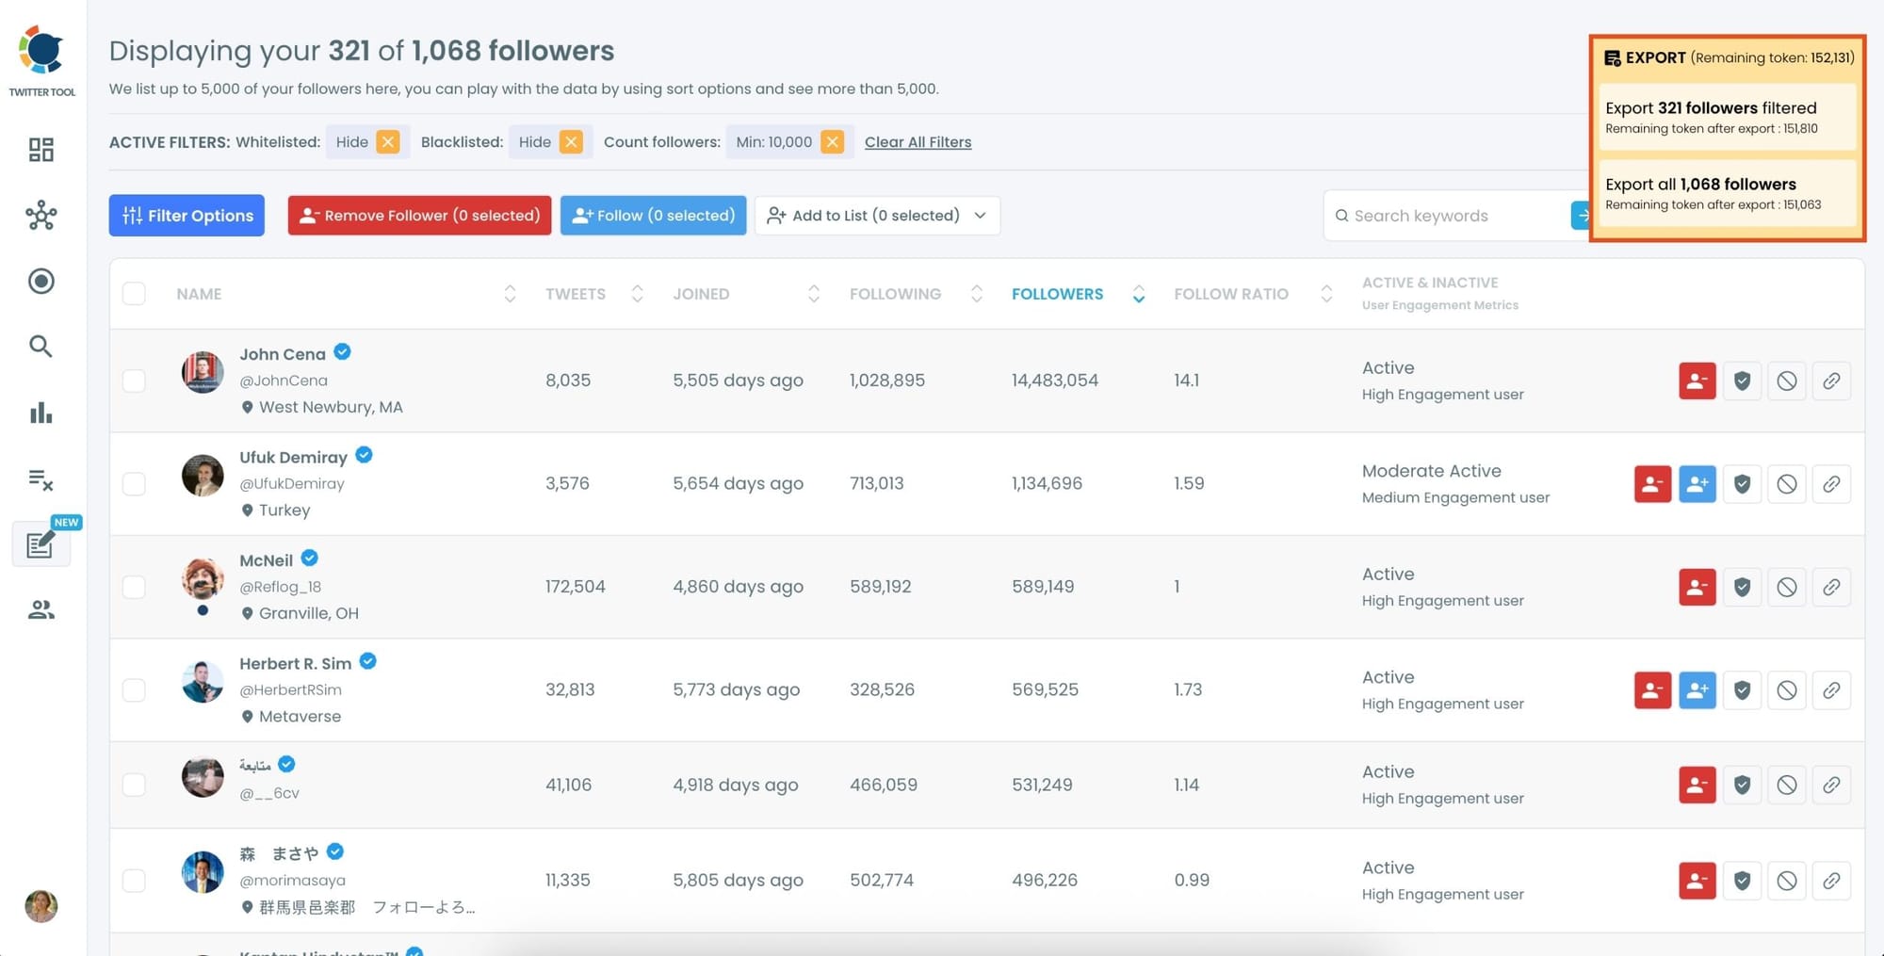1884x956 pixels.
Task: Open the Dashboard panel in sidebar
Action: point(41,149)
